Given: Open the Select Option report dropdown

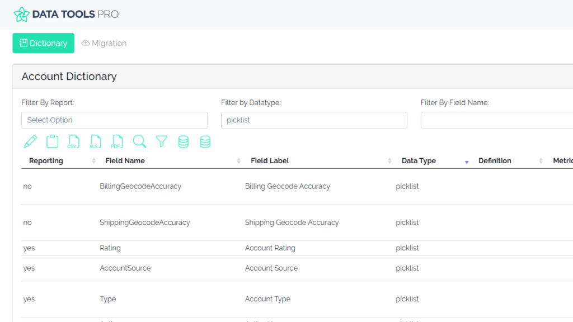Looking at the screenshot, I should coord(114,120).
